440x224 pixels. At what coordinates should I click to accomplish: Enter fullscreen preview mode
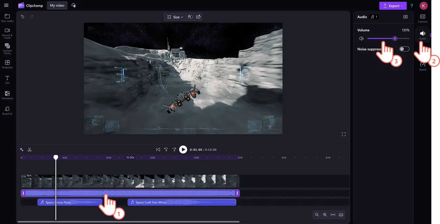pos(344,134)
